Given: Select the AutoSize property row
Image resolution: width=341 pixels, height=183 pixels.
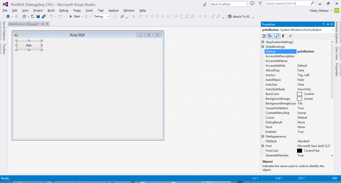Looking at the screenshot, I should pyautogui.click(x=297, y=85).
